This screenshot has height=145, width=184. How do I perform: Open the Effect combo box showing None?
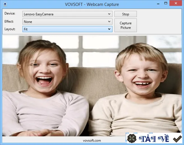[67, 22]
